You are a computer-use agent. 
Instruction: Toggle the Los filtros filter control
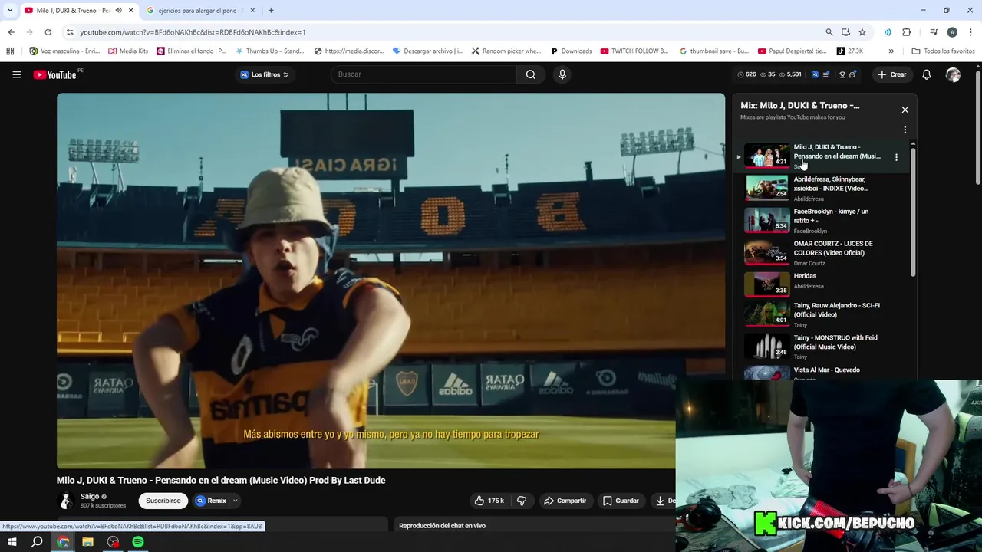[265, 74]
